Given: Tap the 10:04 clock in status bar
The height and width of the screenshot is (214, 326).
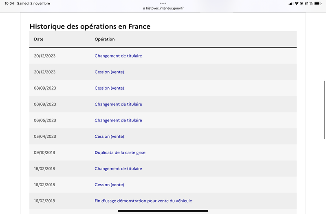Looking at the screenshot, I should click(x=9, y=3).
